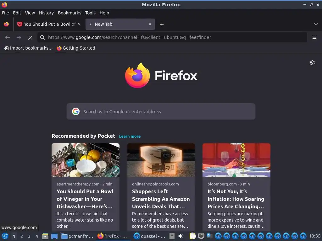The height and width of the screenshot is (241, 322).
Task: Click the Firefox icon in the window title bar
Action: pyautogui.click(x=4, y=4)
